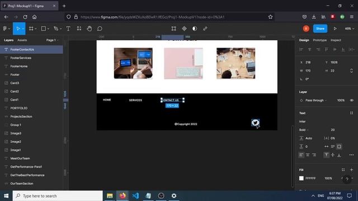Viewport: 358px width, 201px height.
Task: Select the Text tool
Action: pos(68,28)
